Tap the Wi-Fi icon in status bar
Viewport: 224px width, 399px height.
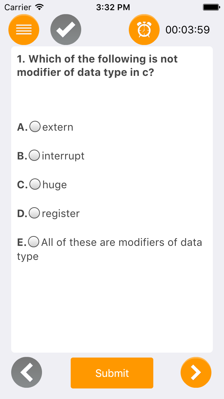click(39, 7)
